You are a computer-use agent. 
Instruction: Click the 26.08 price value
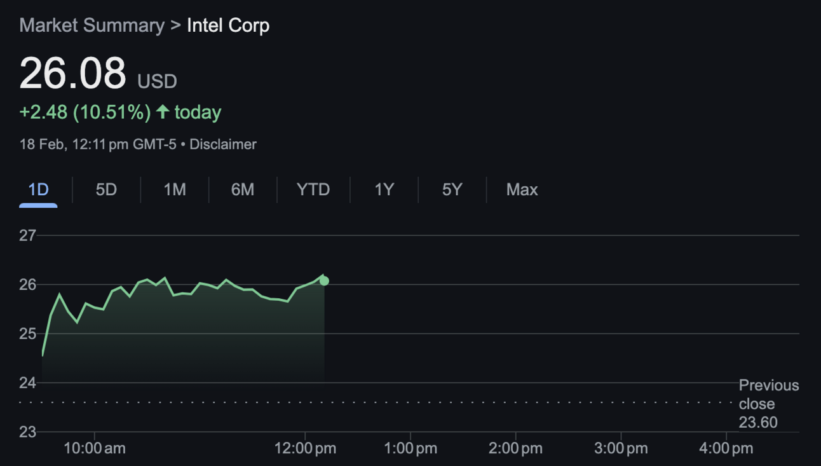[73, 72]
